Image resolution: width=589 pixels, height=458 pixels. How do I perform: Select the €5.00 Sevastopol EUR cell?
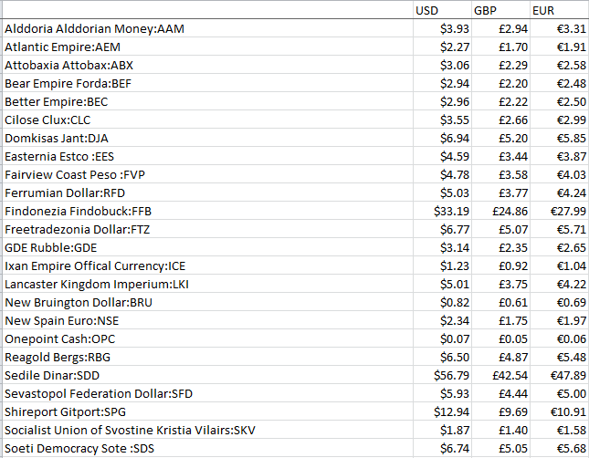click(560, 393)
